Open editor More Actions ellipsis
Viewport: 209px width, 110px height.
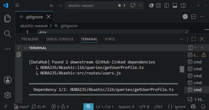click(202, 17)
